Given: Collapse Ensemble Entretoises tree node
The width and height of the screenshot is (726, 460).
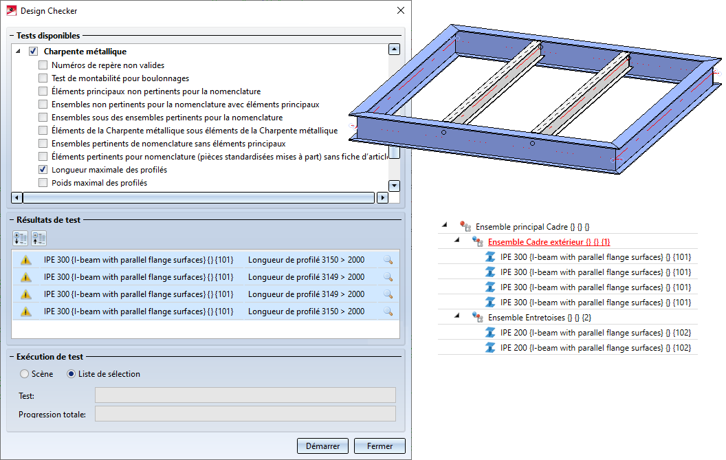Looking at the screenshot, I should tap(457, 316).
